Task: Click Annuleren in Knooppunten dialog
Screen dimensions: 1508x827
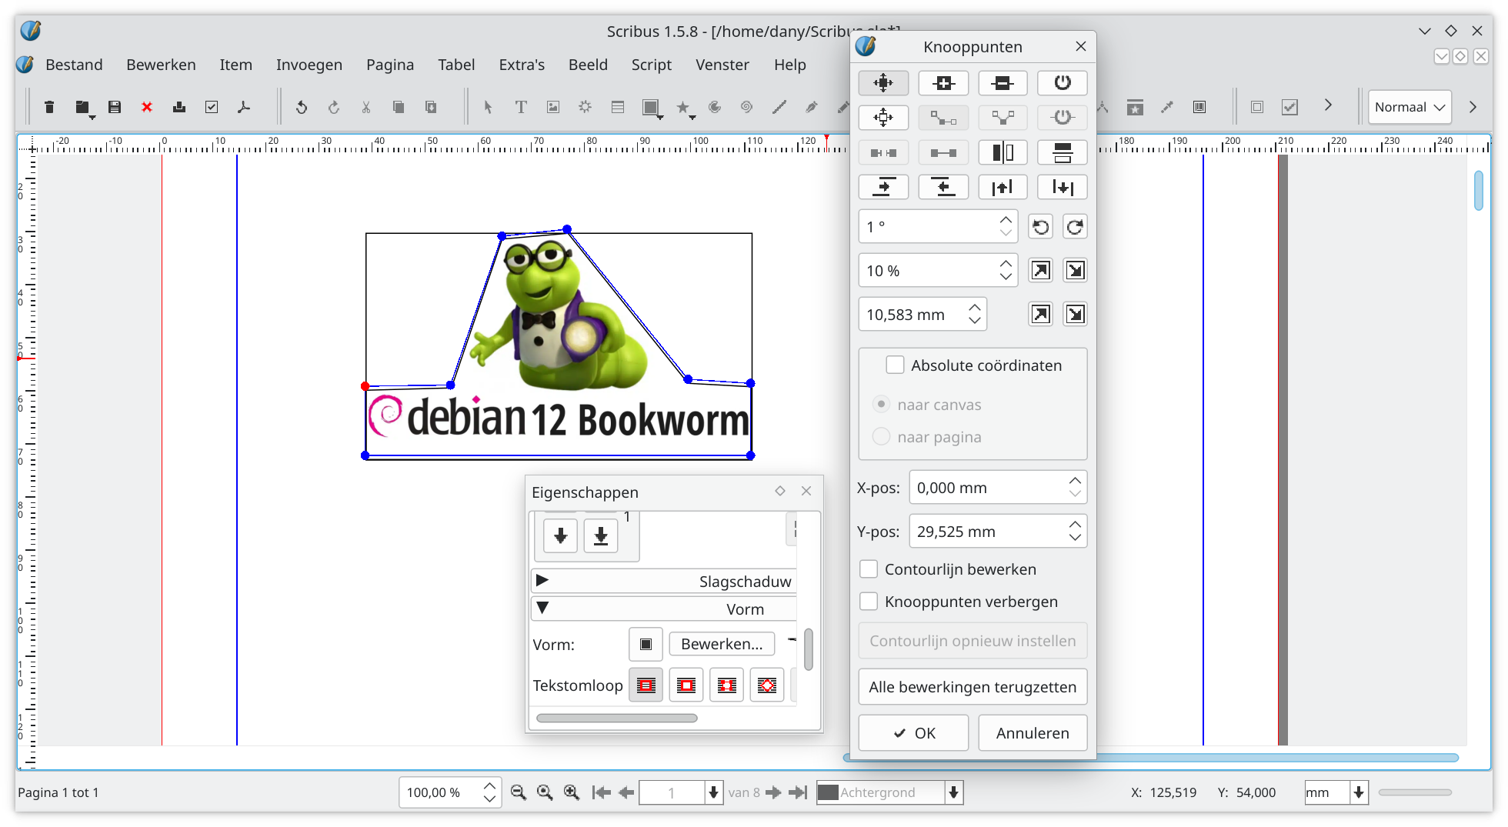Action: (1033, 733)
